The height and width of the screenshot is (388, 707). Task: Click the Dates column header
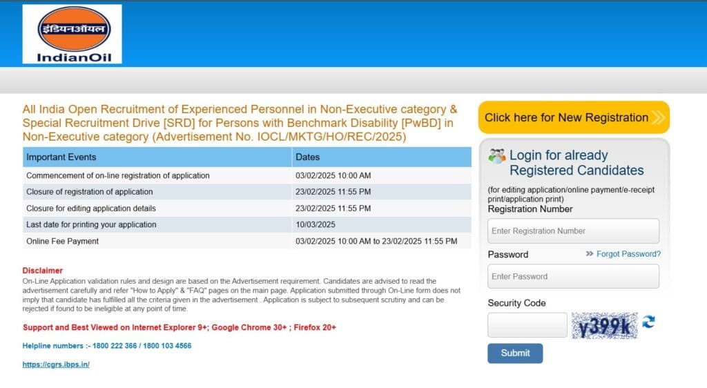308,157
